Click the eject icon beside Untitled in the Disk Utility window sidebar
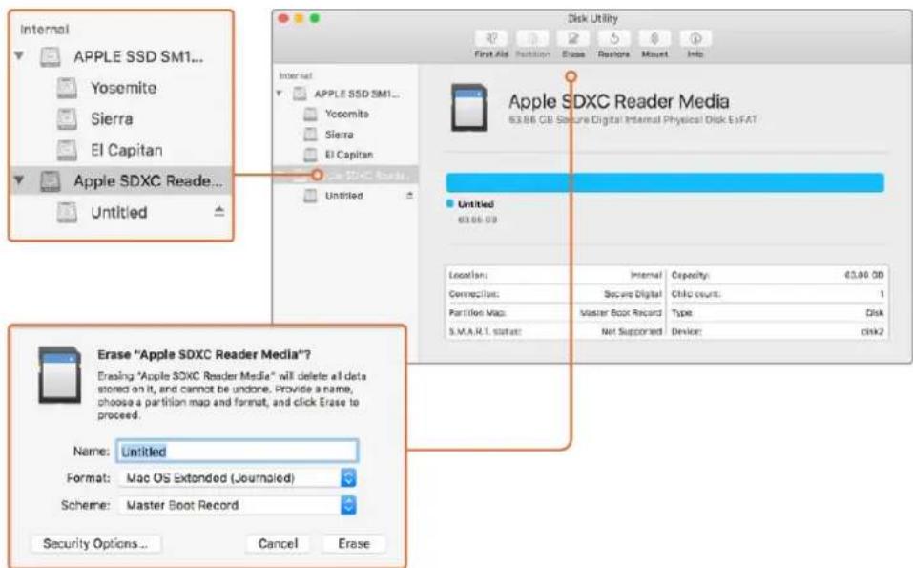Image resolution: width=913 pixels, height=568 pixels. tap(409, 195)
